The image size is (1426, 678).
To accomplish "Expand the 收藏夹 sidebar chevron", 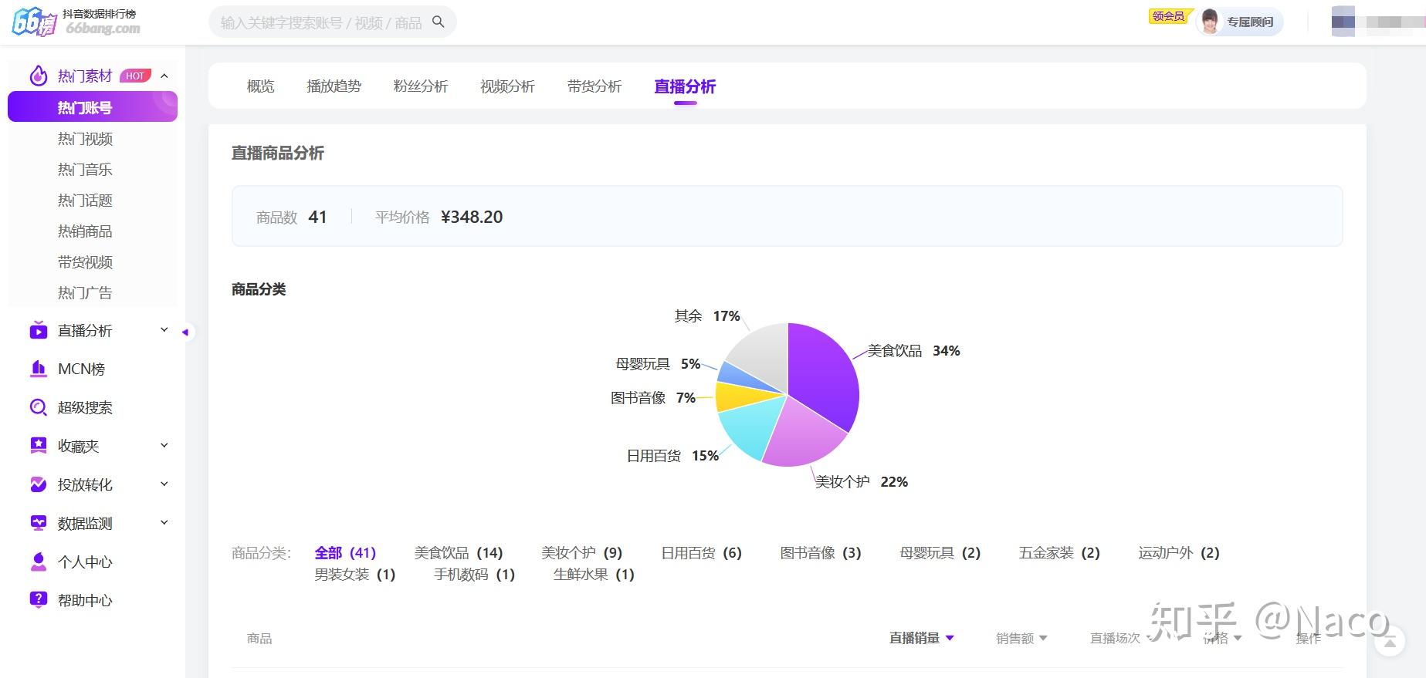I will [x=164, y=446].
